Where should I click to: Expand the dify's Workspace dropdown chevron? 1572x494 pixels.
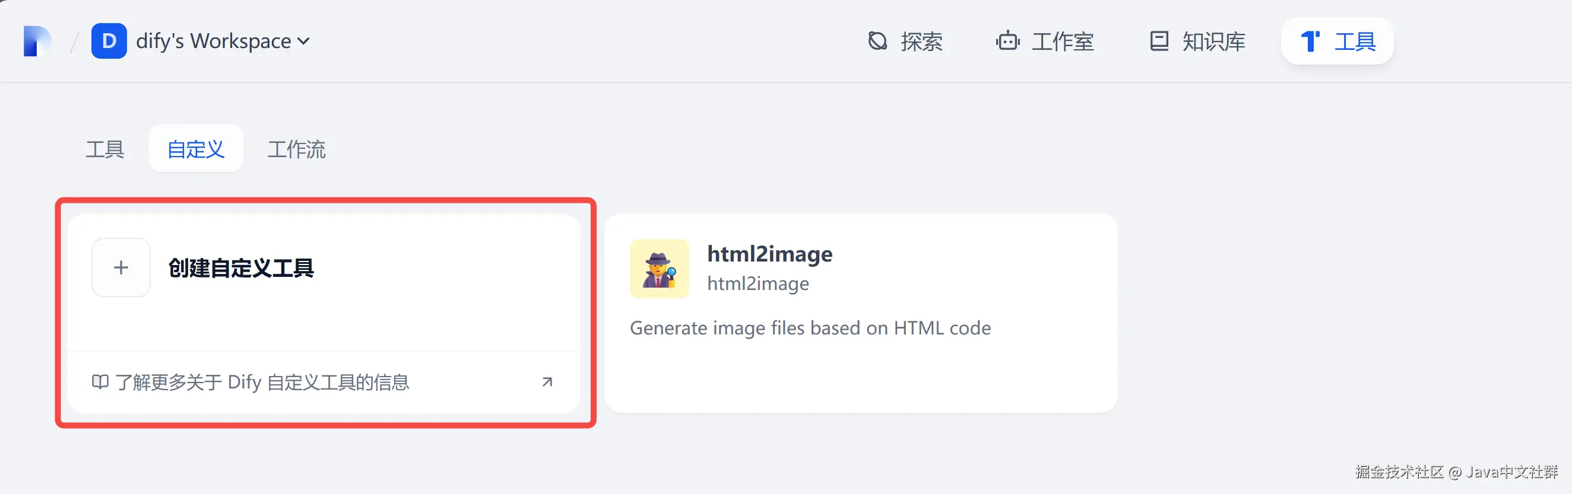click(x=303, y=42)
